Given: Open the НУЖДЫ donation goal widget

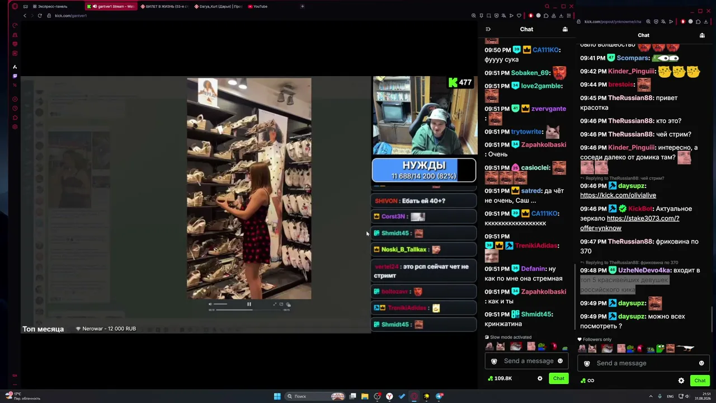Looking at the screenshot, I should (424, 170).
